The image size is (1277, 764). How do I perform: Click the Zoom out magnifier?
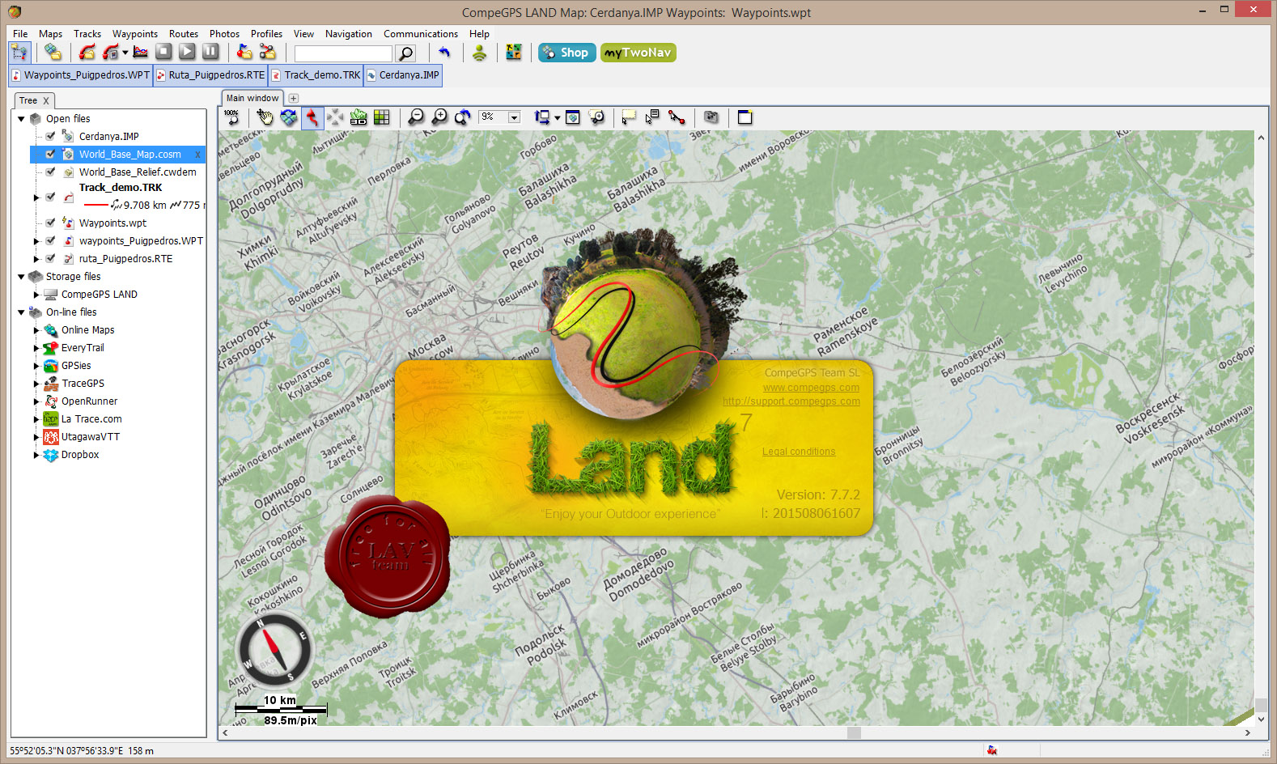tap(416, 117)
